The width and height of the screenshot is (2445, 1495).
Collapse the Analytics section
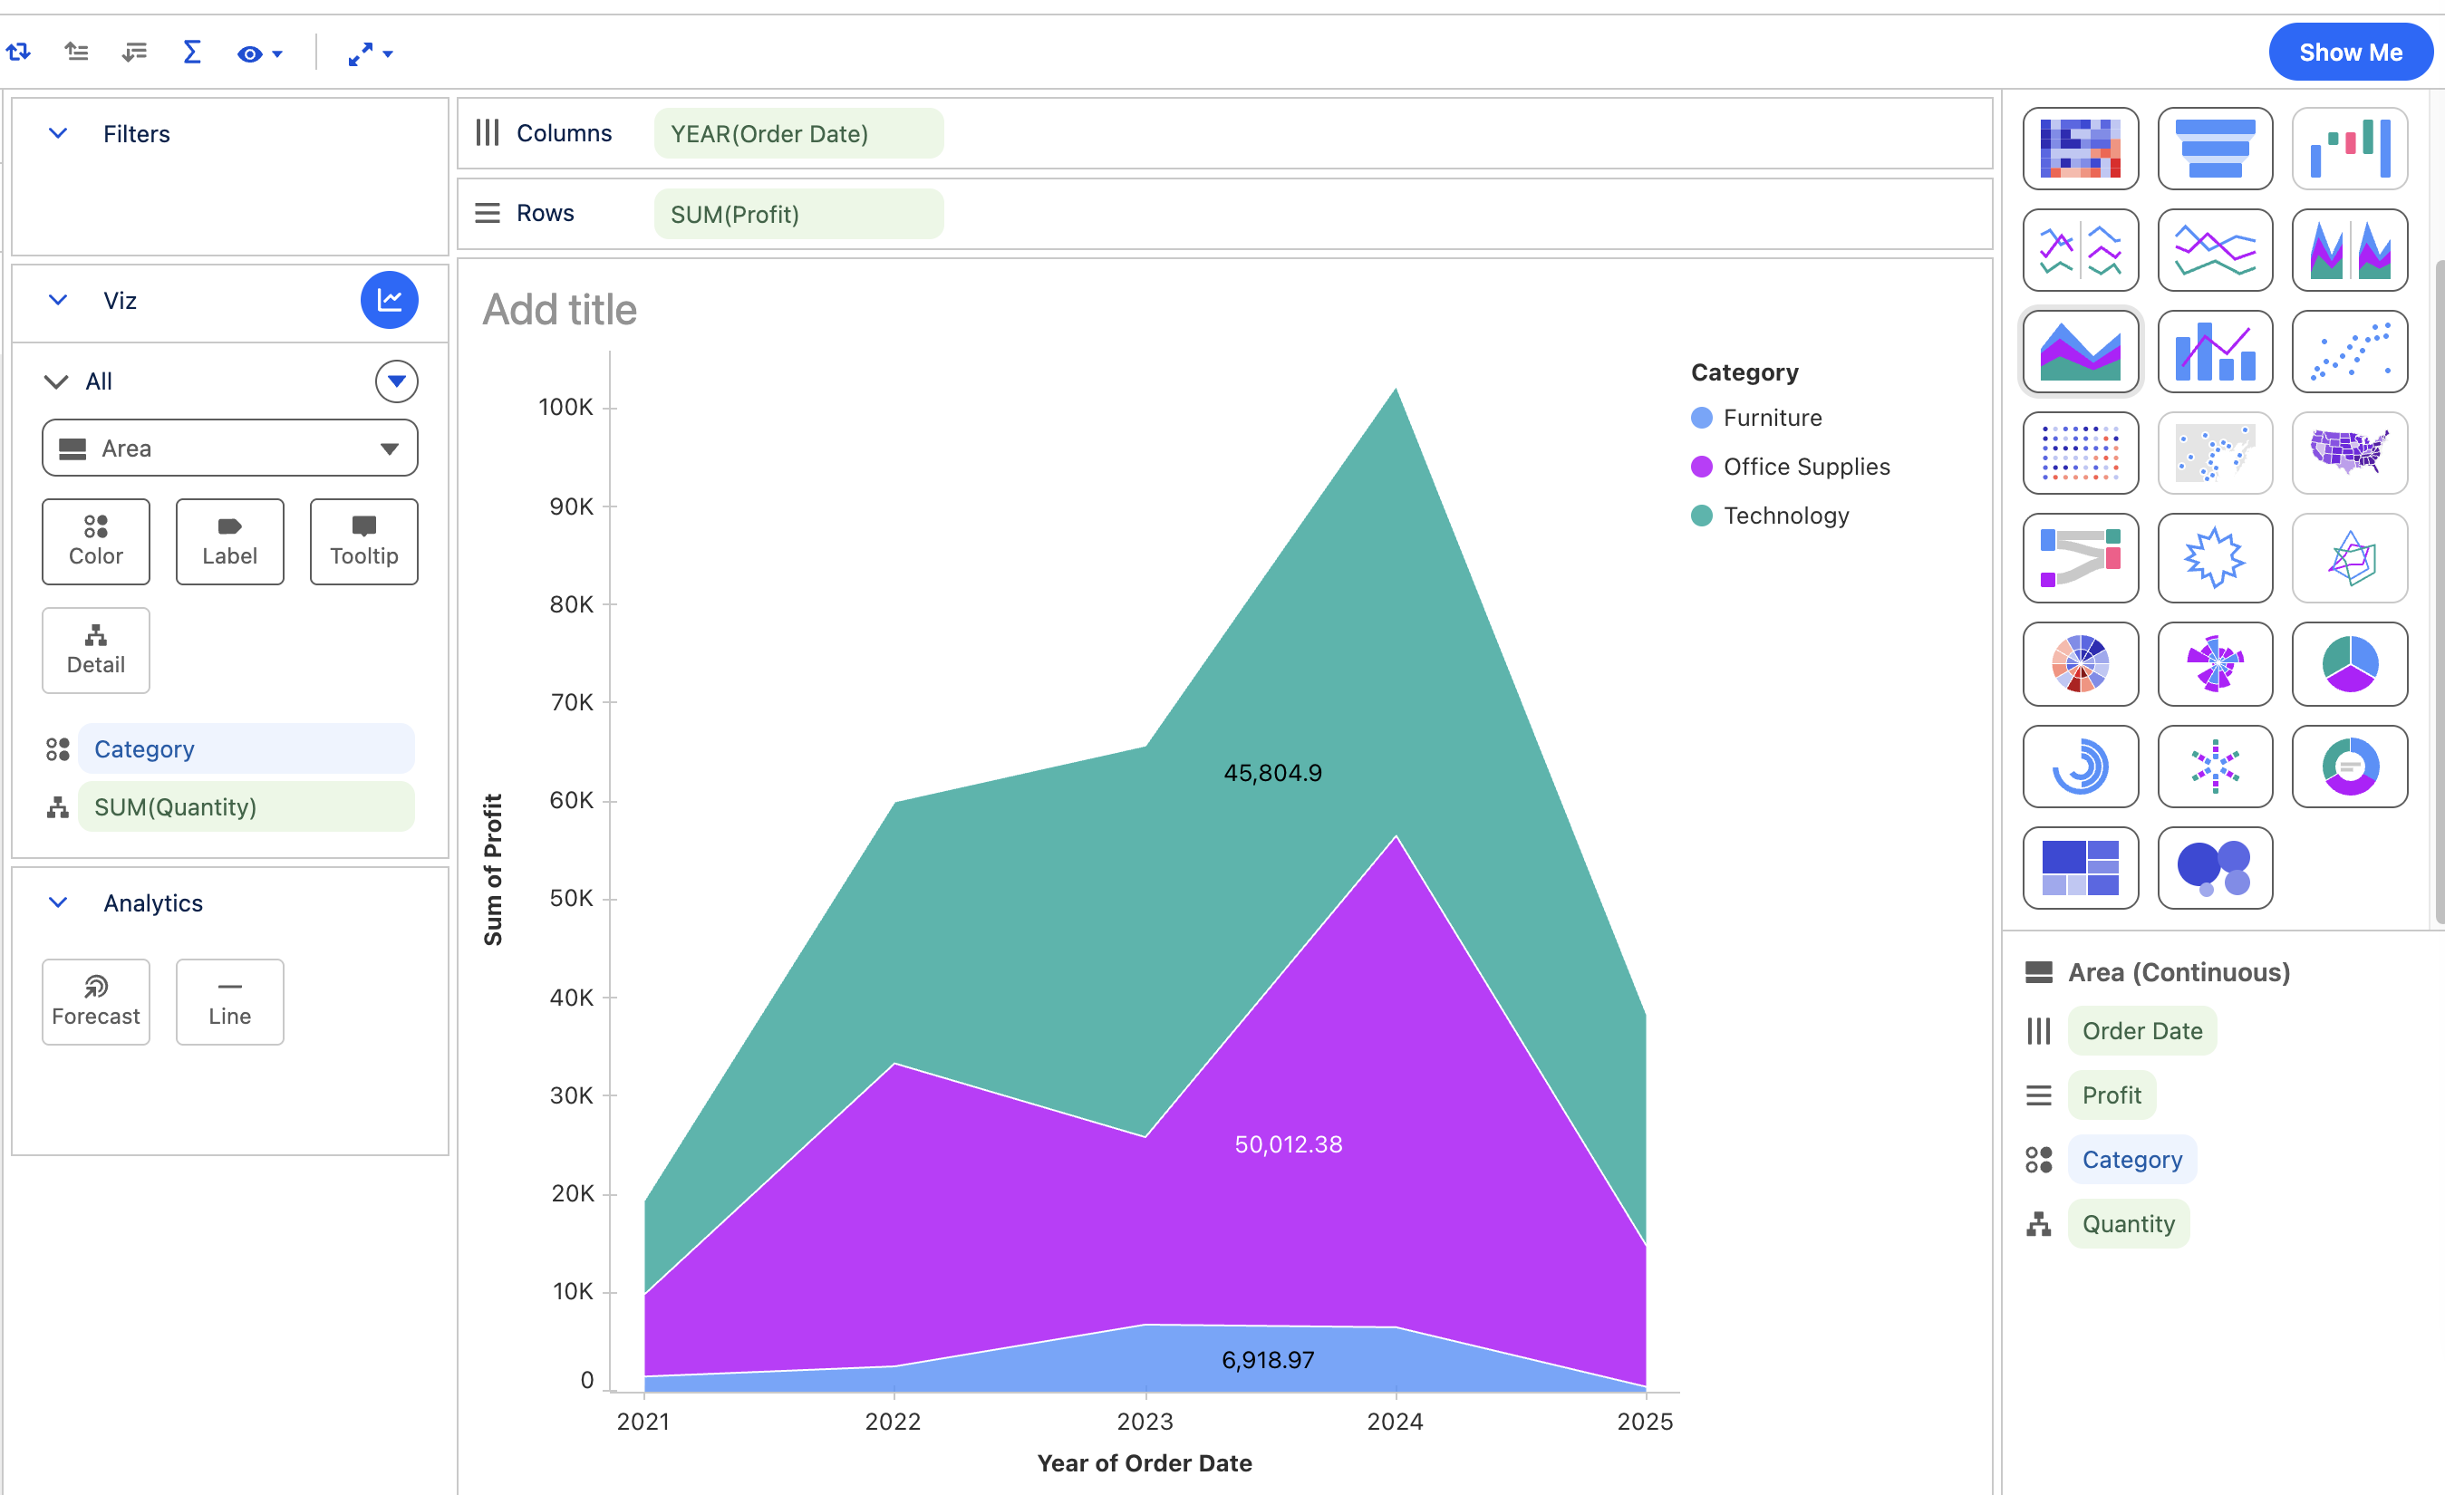59,902
